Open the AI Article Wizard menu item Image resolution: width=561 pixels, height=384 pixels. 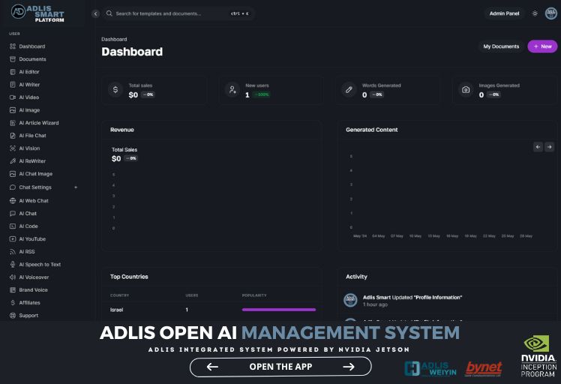click(x=38, y=123)
